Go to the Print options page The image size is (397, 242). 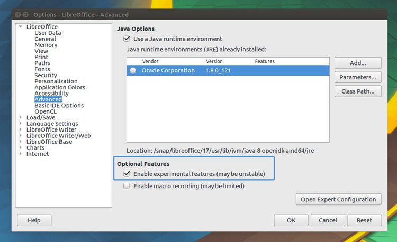[41, 57]
